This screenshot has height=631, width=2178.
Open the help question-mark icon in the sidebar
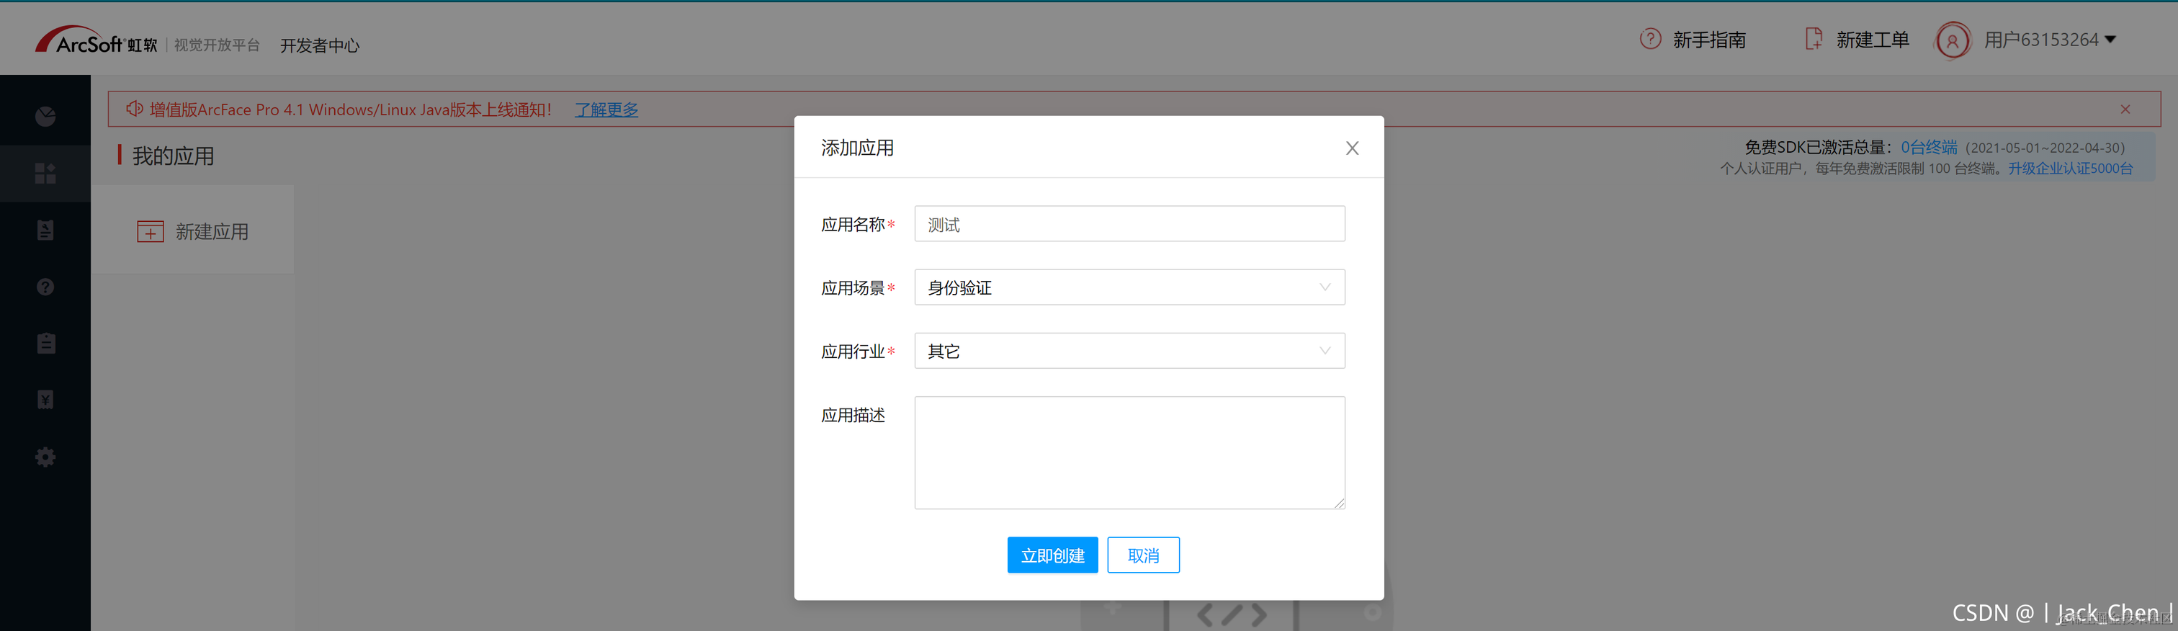(x=45, y=287)
